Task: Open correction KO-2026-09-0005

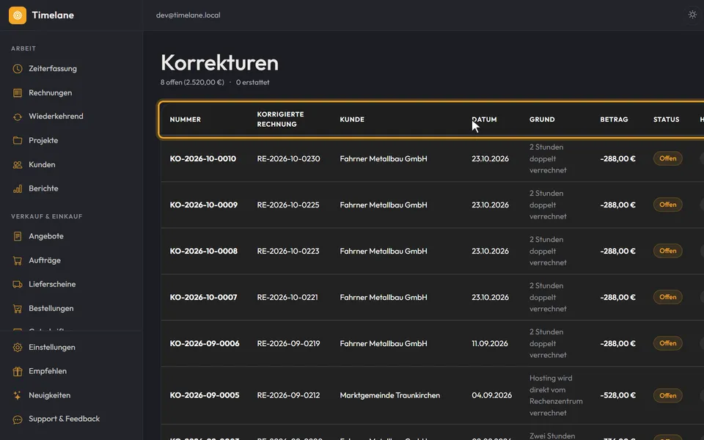Action: (x=205, y=395)
